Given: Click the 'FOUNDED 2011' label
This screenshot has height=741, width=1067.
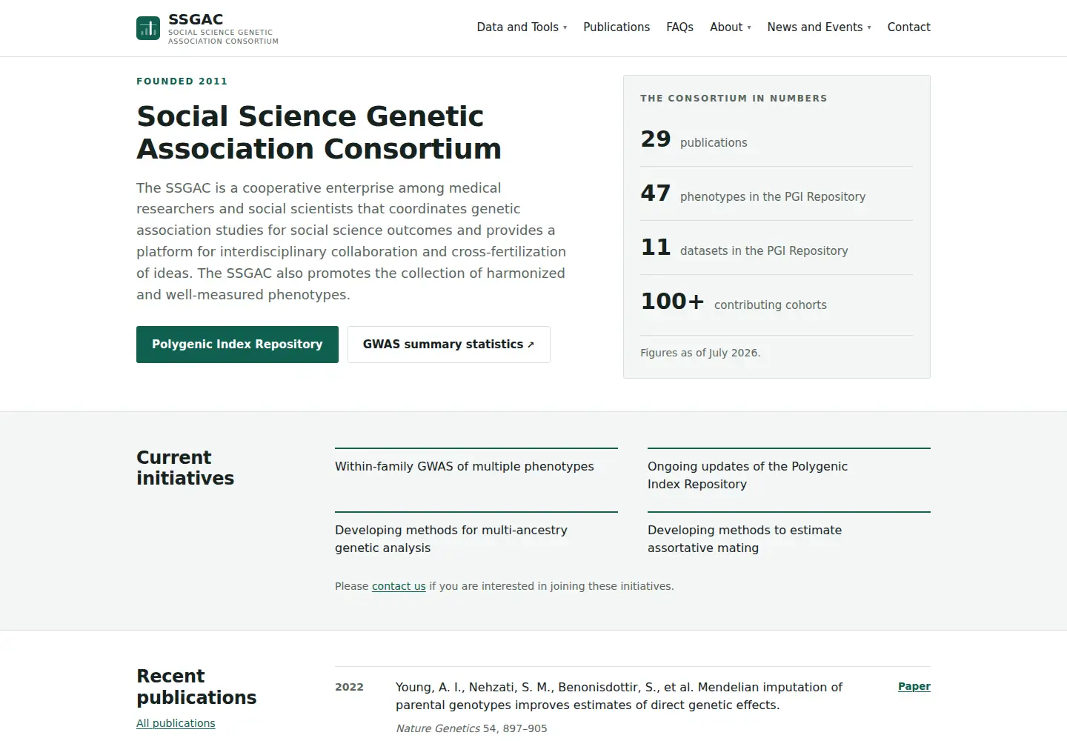Looking at the screenshot, I should tap(182, 82).
